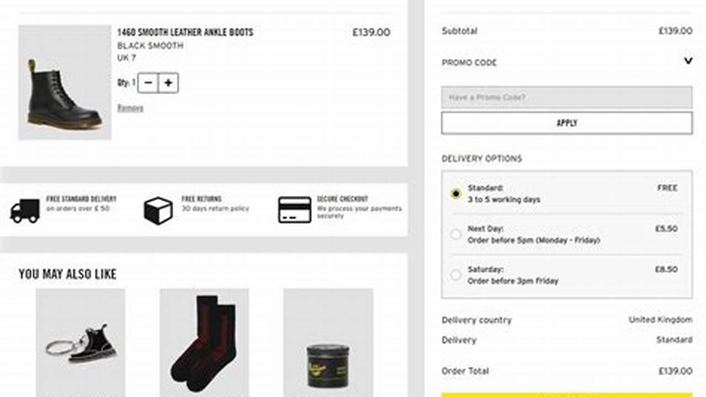Screen dimensions: 706x397
Task: Collapse the Promo Code chevron
Action: coord(688,61)
